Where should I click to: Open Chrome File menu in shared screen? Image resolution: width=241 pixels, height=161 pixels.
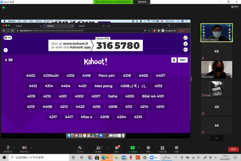[19, 21]
